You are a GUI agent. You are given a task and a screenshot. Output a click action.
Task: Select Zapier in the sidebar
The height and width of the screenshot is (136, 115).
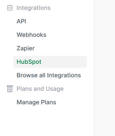coord(26,48)
